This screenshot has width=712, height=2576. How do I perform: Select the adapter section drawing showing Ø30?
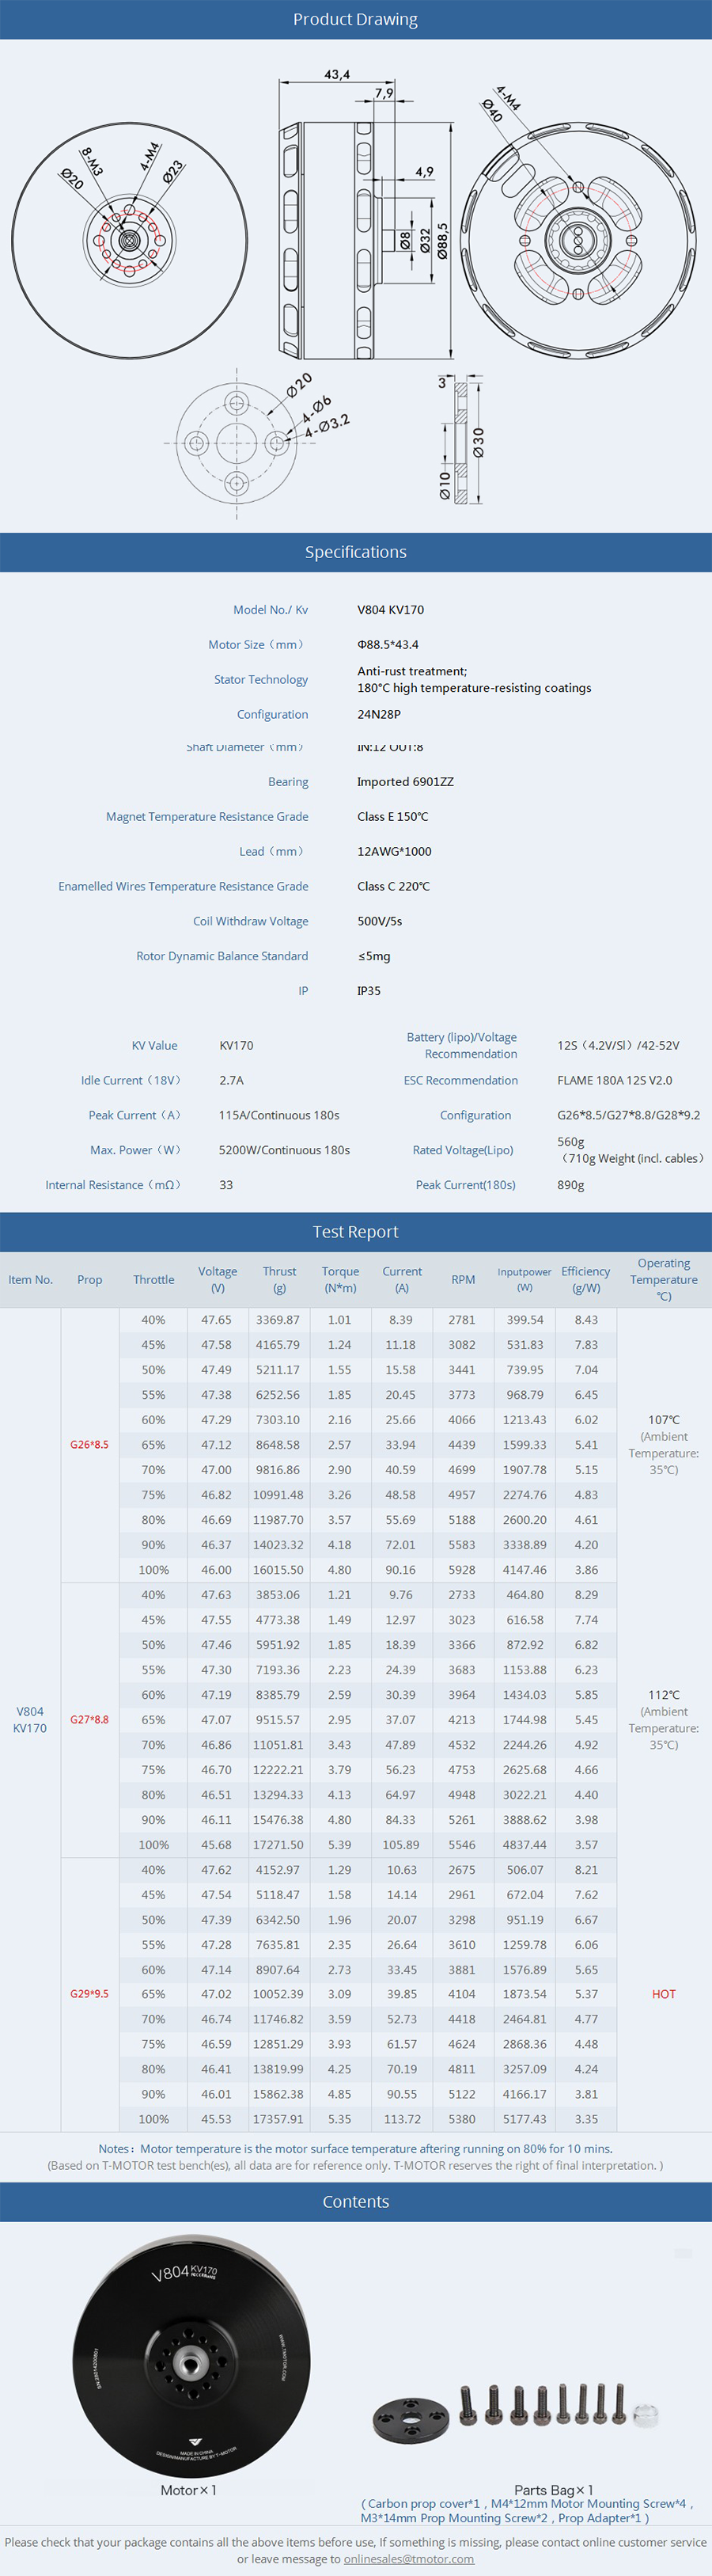pos(461,440)
